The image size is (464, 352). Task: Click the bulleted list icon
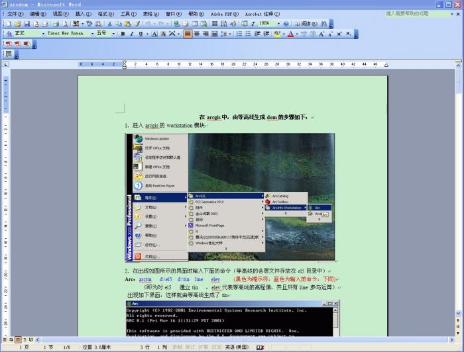[x=249, y=34]
